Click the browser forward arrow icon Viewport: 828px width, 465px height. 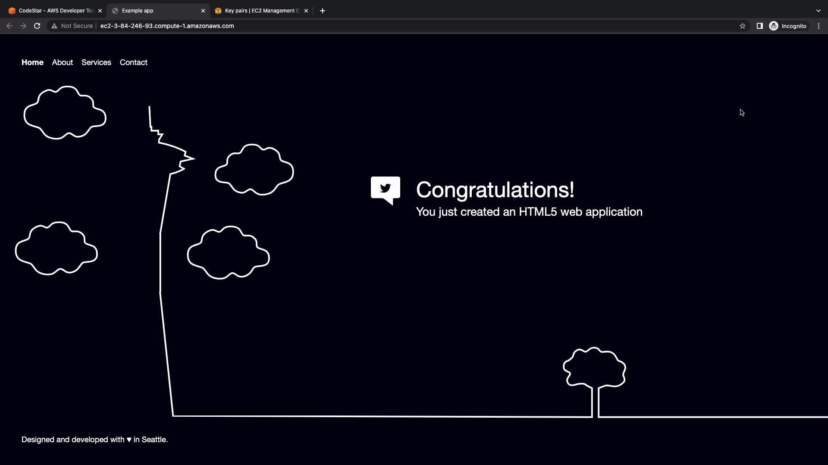23,26
